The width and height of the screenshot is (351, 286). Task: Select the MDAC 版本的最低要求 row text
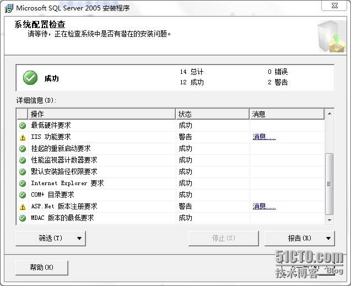coord(62,218)
